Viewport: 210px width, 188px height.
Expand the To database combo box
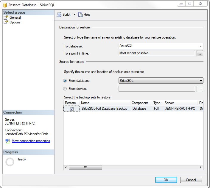point(201,46)
